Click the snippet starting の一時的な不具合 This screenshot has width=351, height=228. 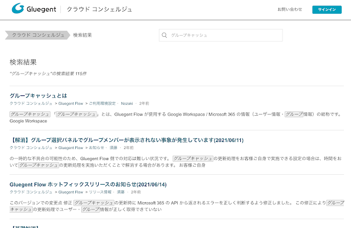[x=175, y=162]
